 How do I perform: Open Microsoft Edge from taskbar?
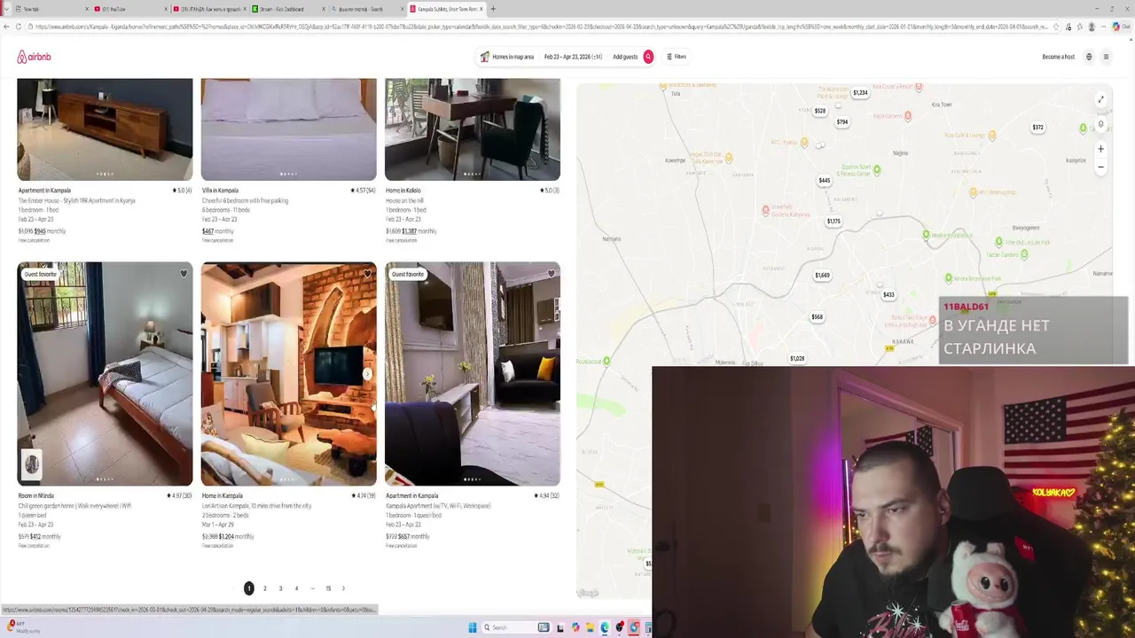(605, 627)
